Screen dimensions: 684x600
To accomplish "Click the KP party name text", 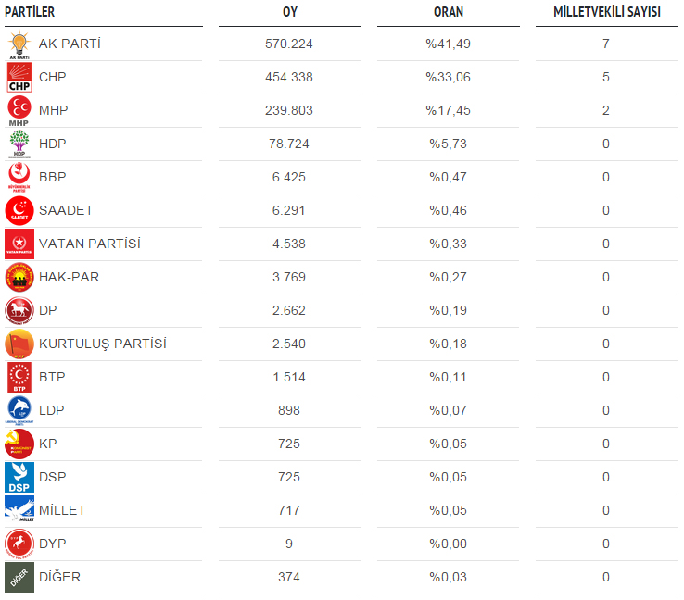I will 47,444.
